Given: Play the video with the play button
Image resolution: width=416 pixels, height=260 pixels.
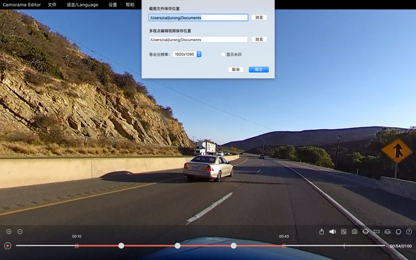Looking at the screenshot, I should 8,246.
